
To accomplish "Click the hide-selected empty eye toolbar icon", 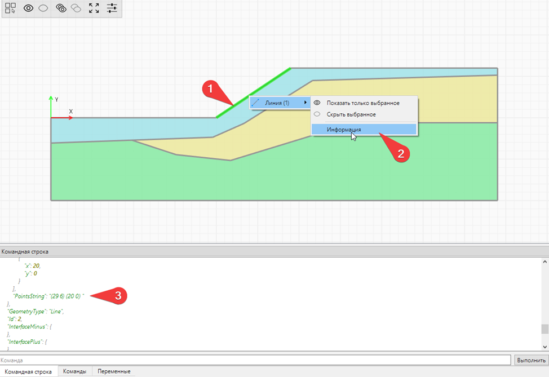I will (x=43, y=8).
